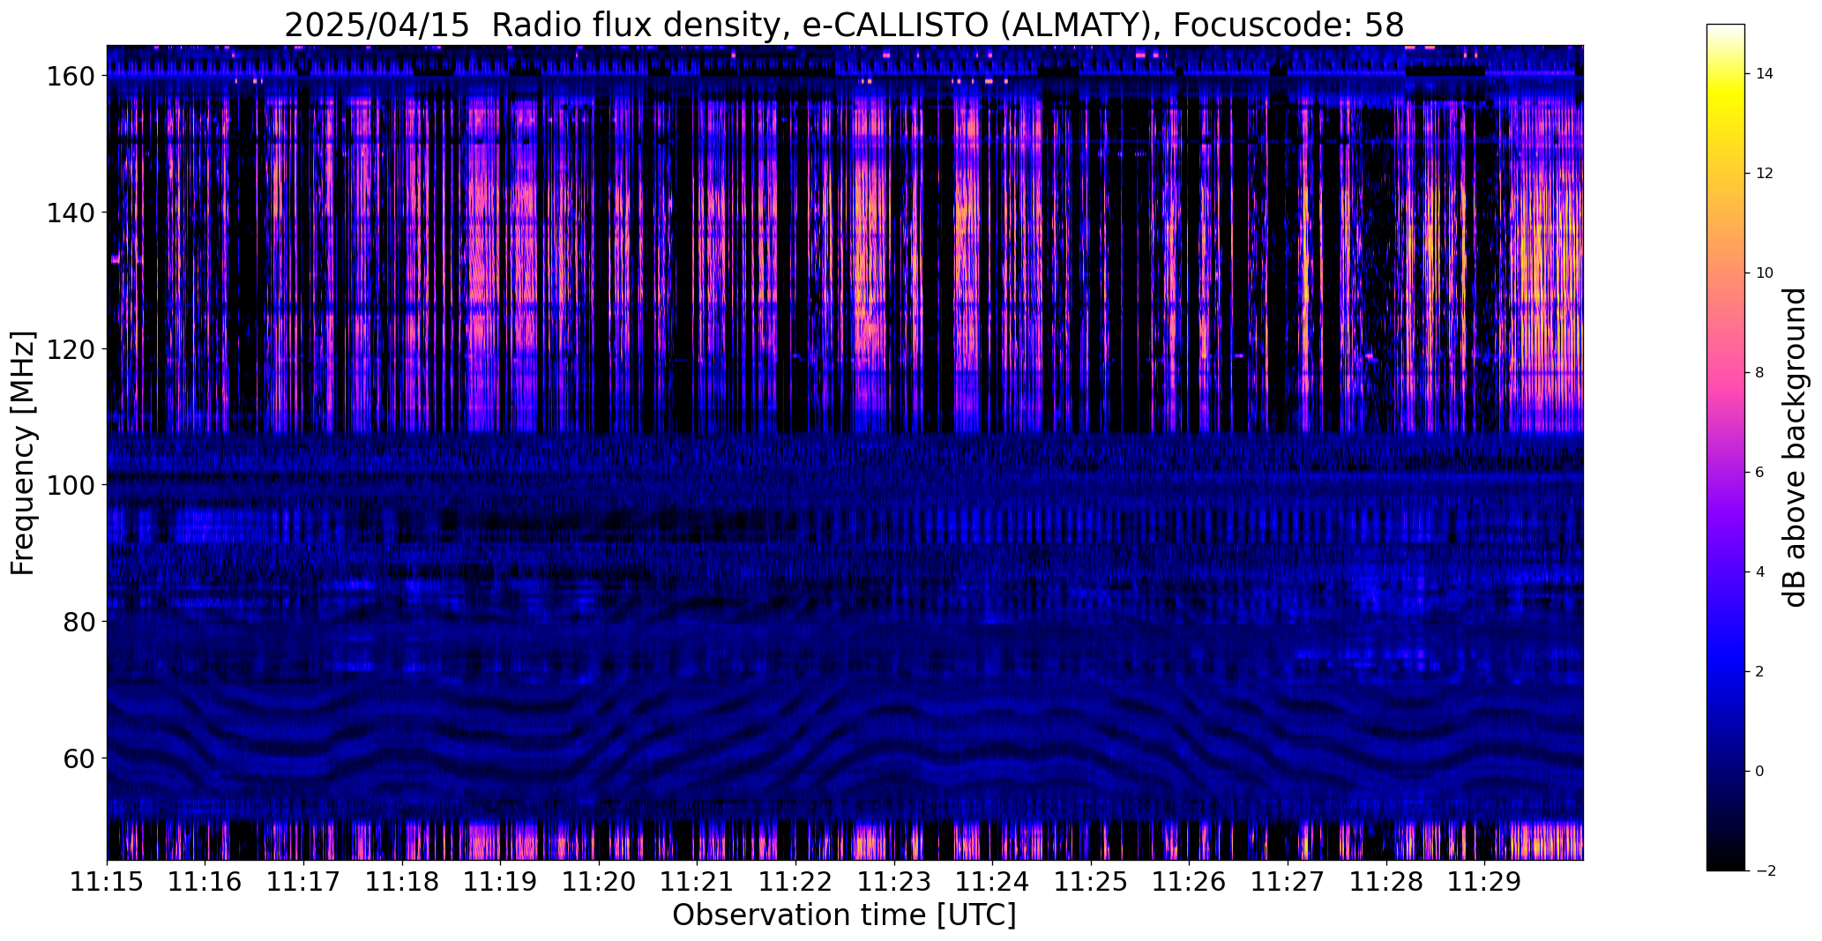This screenshot has width=1822, height=941.
Task: Click the 'dB above background' colorbar label
Action: pyautogui.click(x=1794, y=447)
